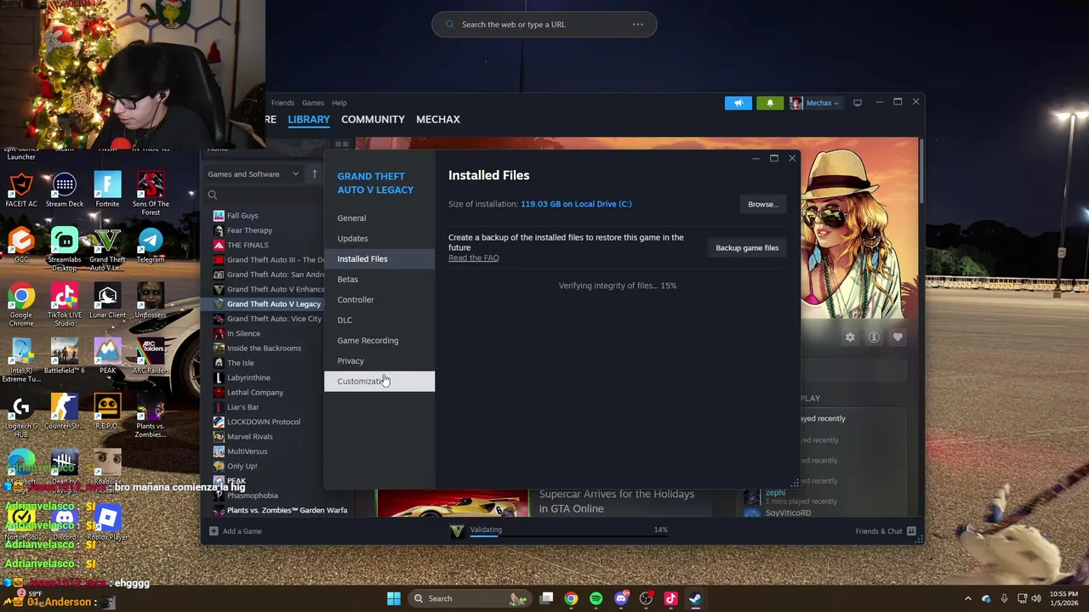Click the library sort arrow button

[314, 174]
